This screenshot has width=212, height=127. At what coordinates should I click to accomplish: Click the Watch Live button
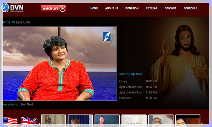click(x=53, y=8)
